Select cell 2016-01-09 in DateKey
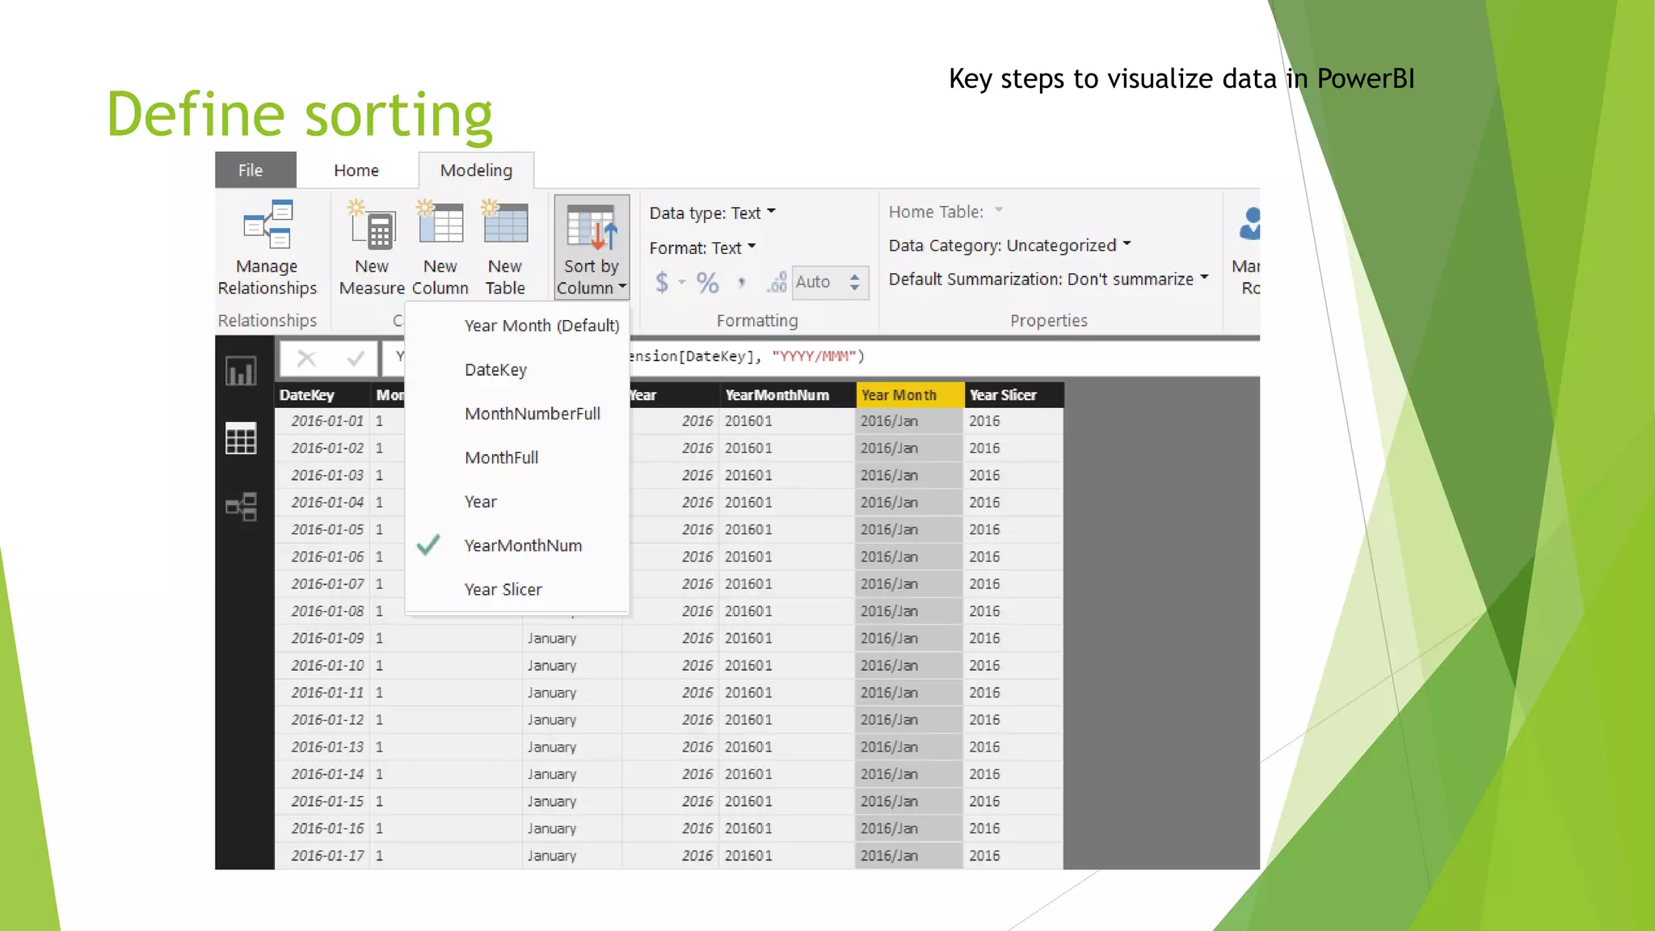This screenshot has height=931, width=1655. [322, 638]
